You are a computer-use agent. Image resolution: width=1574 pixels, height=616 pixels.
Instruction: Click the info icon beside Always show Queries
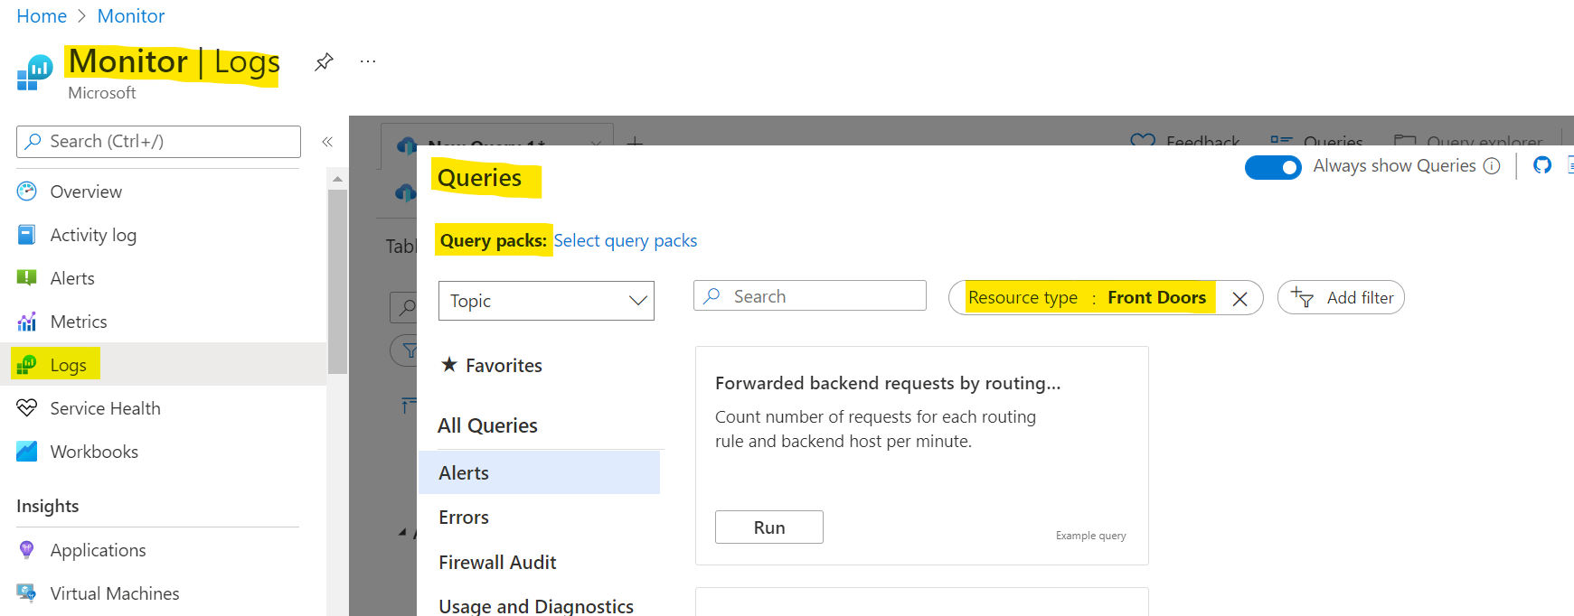pos(1493,166)
